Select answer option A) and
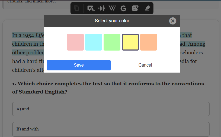The width and height of the screenshot is (221, 137). 111,109
